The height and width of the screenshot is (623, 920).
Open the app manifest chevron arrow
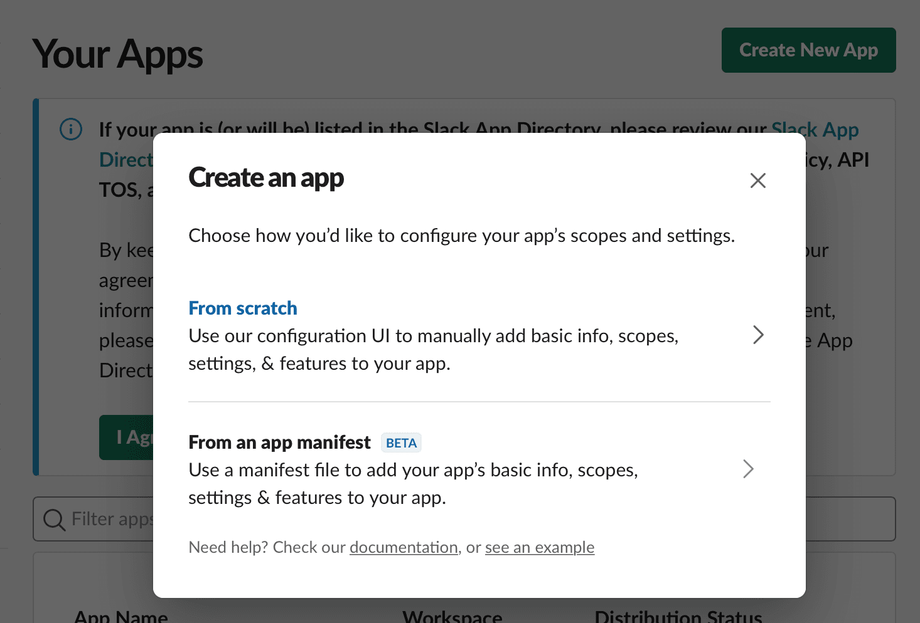point(748,469)
